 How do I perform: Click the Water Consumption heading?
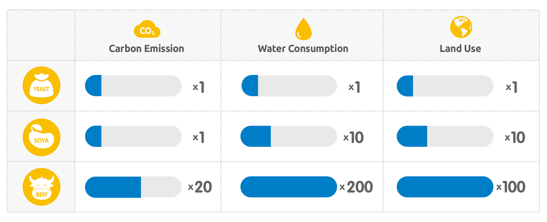coord(303,48)
